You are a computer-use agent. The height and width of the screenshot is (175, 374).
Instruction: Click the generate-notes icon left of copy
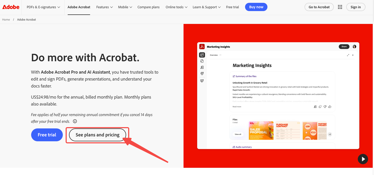point(315,107)
